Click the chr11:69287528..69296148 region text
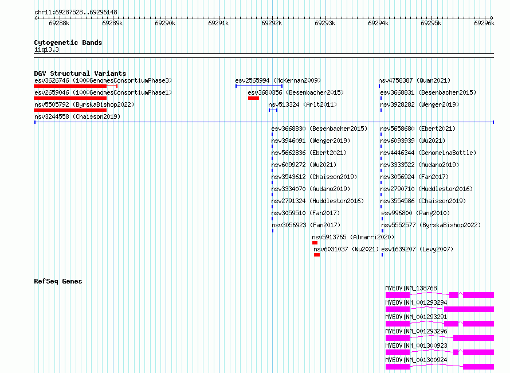Viewport: 510px width, 373px height. point(76,12)
